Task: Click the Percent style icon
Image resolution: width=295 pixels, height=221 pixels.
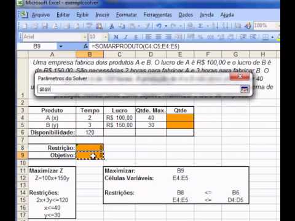Action: coord(201,37)
